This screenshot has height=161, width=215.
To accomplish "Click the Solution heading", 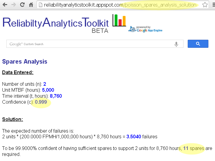I will [x=13, y=119].
